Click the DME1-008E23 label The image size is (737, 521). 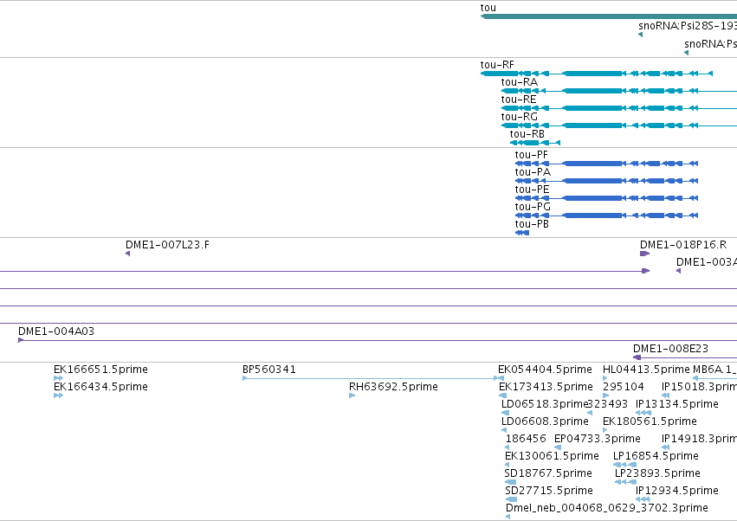(x=670, y=349)
